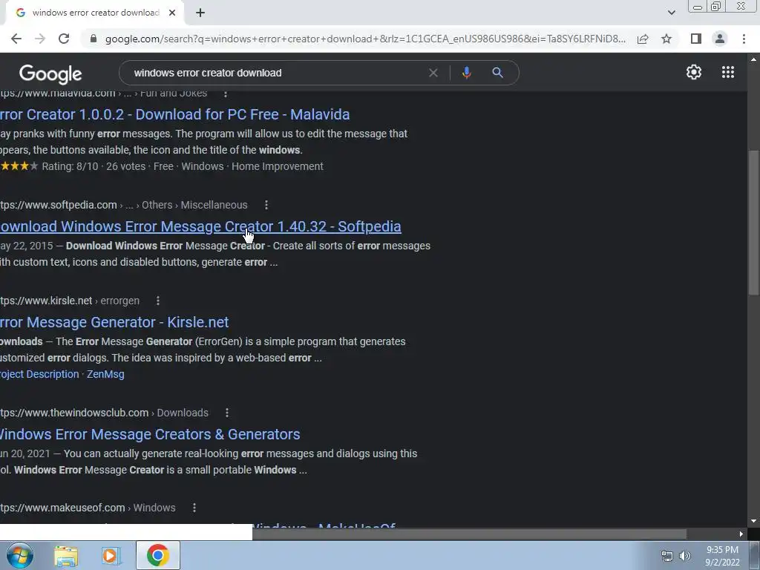The width and height of the screenshot is (760, 570).
Task: Open Google quick settings gear
Action: click(x=694, y=72)
